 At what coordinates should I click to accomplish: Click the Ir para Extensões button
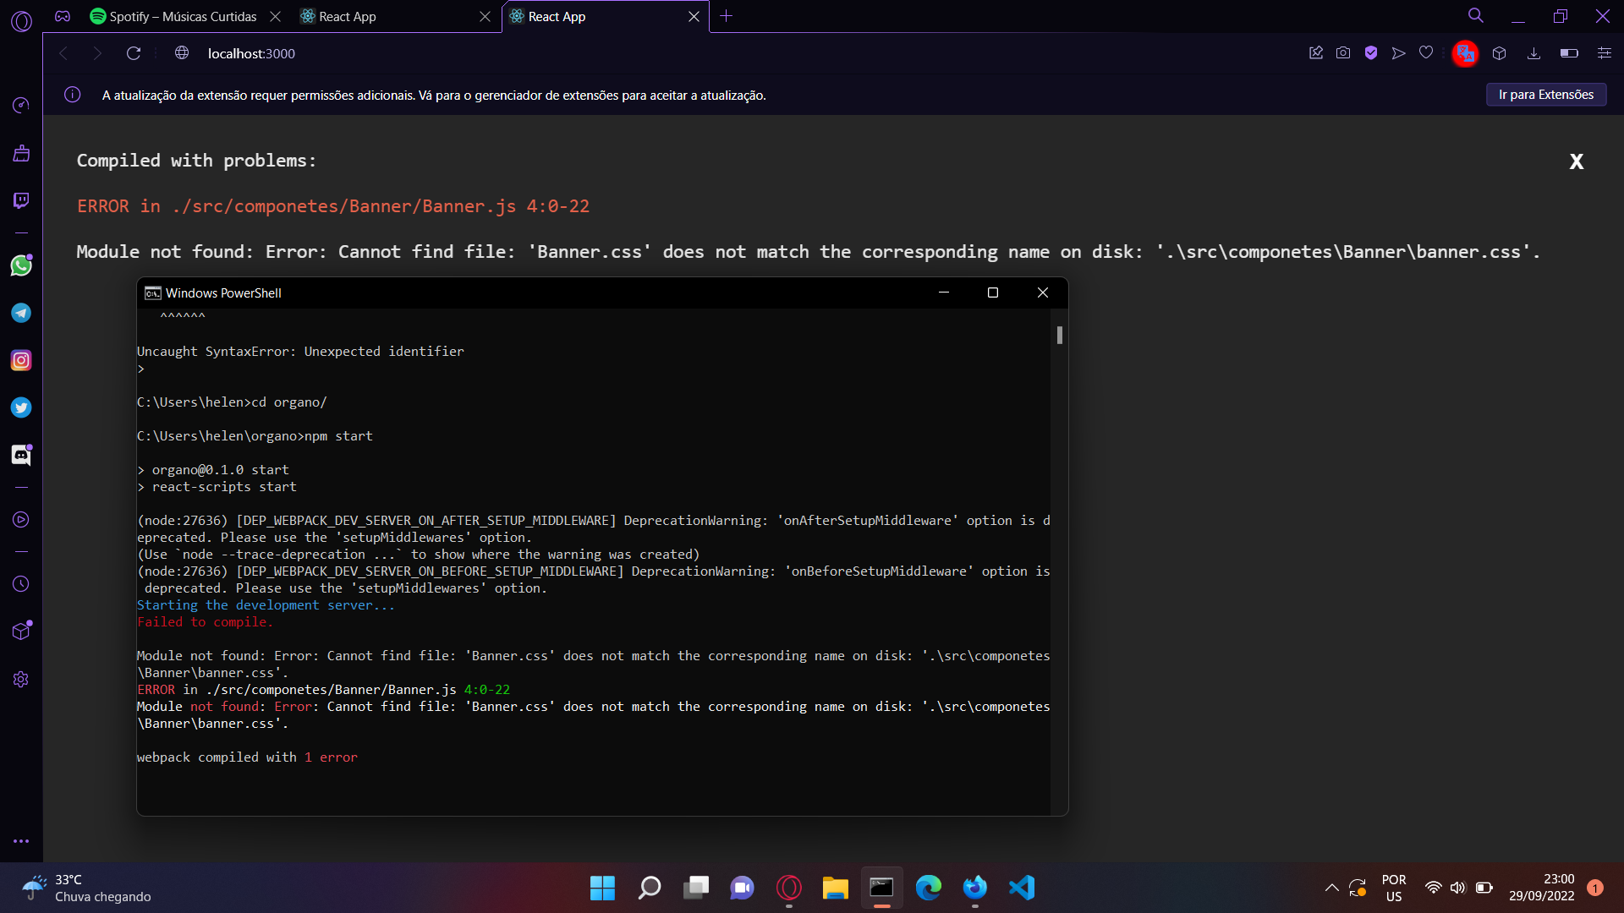[1546, 95]
